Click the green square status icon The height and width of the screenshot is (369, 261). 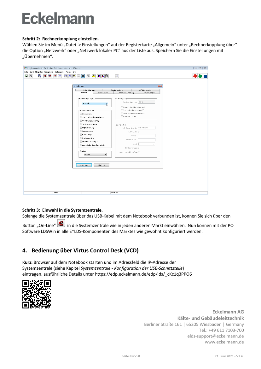coord(200,76)
